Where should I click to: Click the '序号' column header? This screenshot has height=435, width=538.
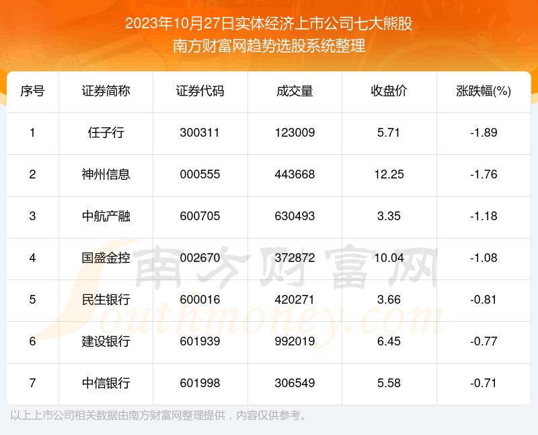pyautogui.click(x=32, y=92)
